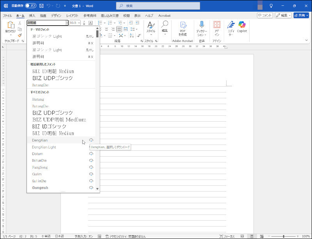
Task: Click the accessibility check status text
Action: pyautogui.click(x=126, y=236)
